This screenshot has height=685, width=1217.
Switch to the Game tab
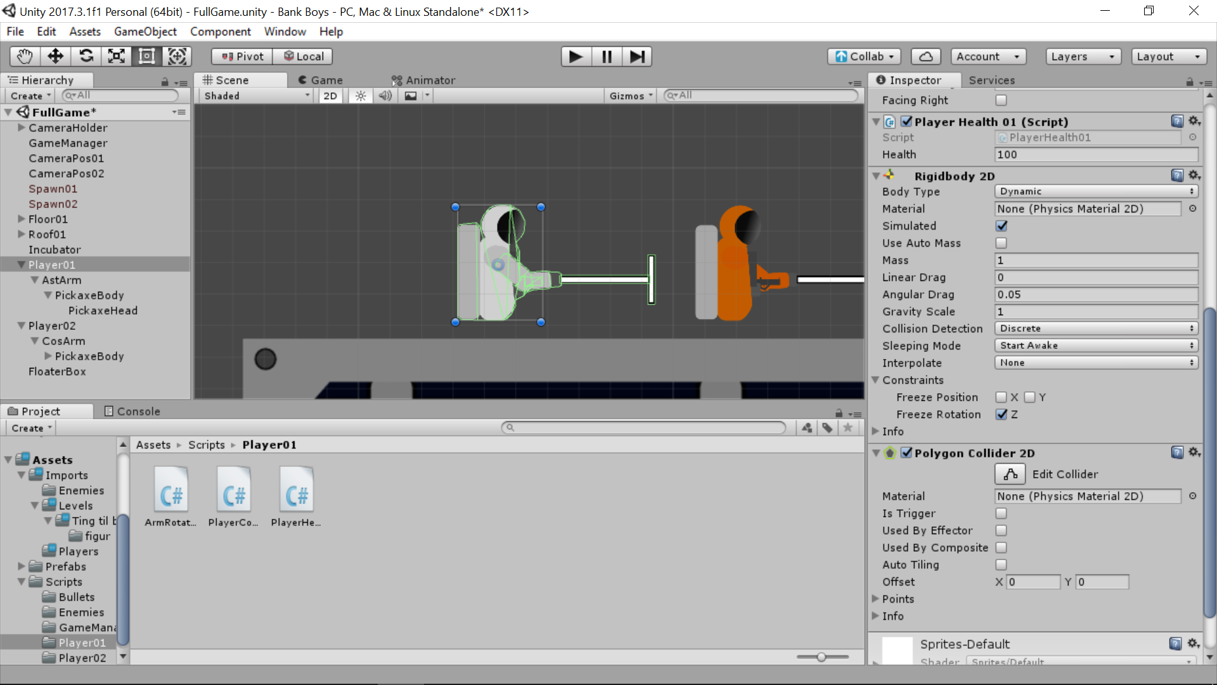[320, 80]
